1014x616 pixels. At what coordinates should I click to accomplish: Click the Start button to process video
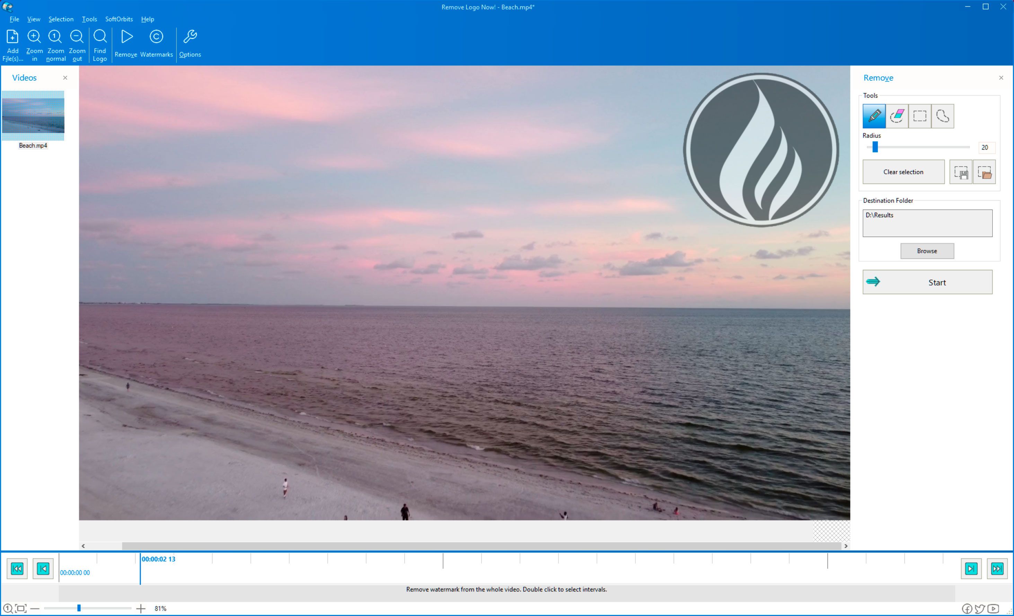click(x=927, y=282)
